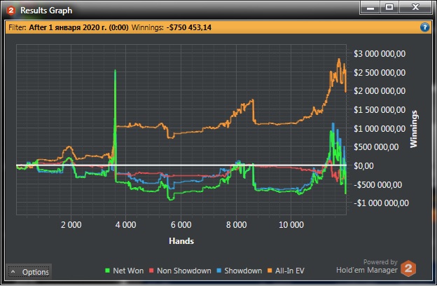437x286 pixels.
Task: Click the Results Graph window title
Action: [x=46, y=11]
